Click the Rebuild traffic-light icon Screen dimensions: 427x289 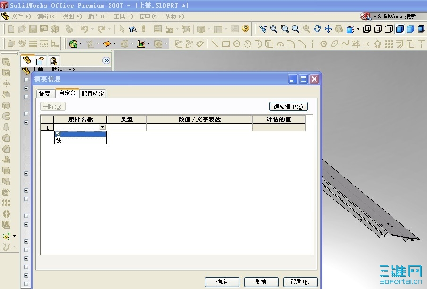[144, 29]
